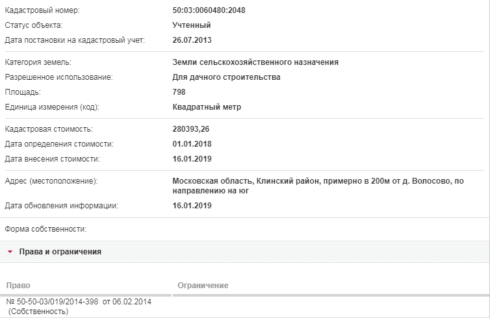Click Земли сельскохозяйственного назначения text
The height and width of the screenshot is (318, 490).
click(255, 62)
